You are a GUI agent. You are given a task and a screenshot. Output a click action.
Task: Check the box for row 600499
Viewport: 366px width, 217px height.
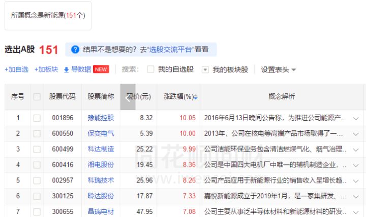37,149
